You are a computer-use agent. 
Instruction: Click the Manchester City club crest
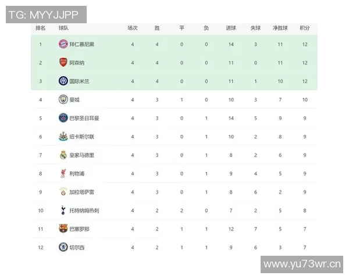click(x=63, y=99)
